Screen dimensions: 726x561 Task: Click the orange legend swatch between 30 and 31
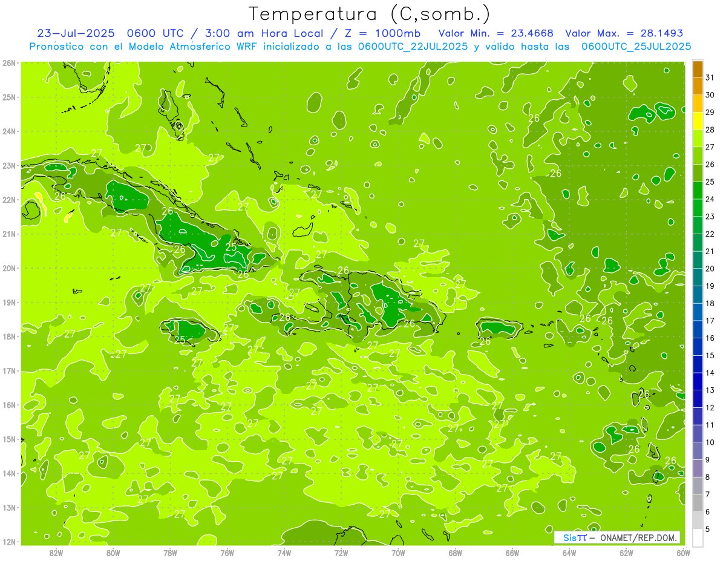[x=698, y=86]
